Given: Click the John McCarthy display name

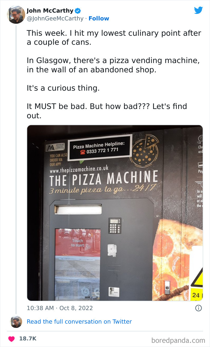Looking at the screenshot, I should tap(50, 11).
